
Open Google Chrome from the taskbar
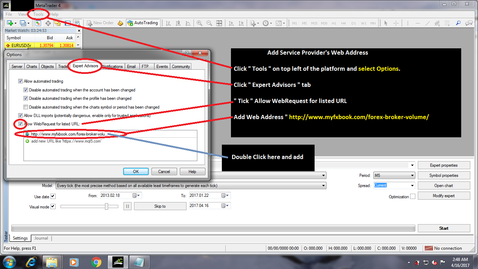(x=96, y=262)
